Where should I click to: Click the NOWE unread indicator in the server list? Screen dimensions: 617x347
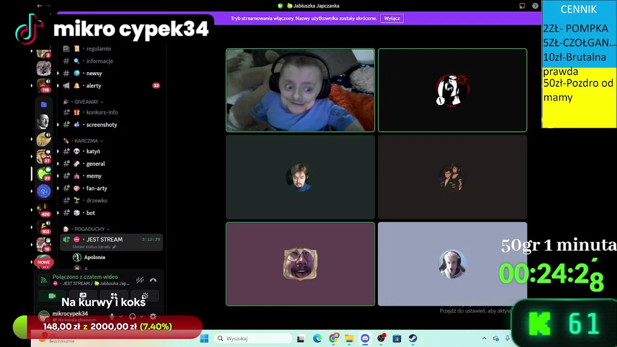[x=44, y=262]
